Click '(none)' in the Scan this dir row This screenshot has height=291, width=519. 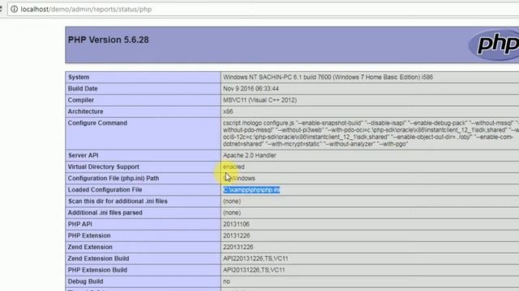pyautogui.click(x=232, y=201)
